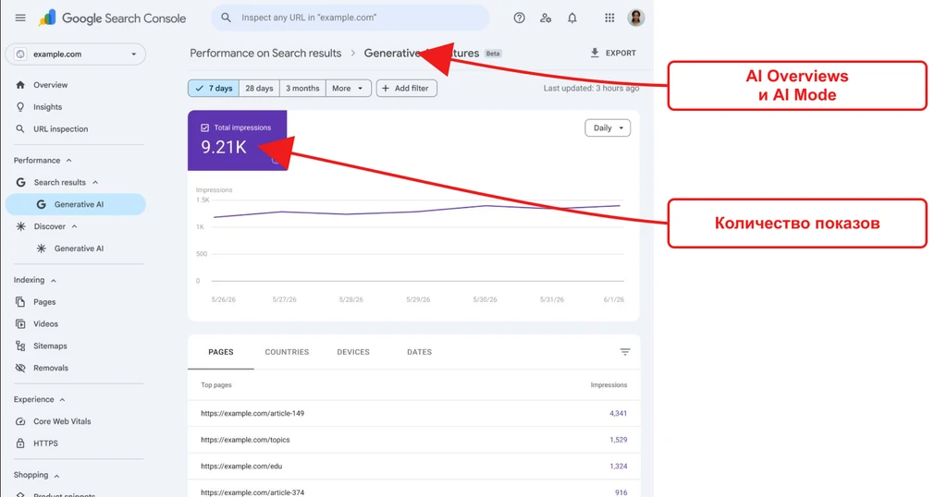
Task: Click the search magnifier icon
Action: click(226, 18)
